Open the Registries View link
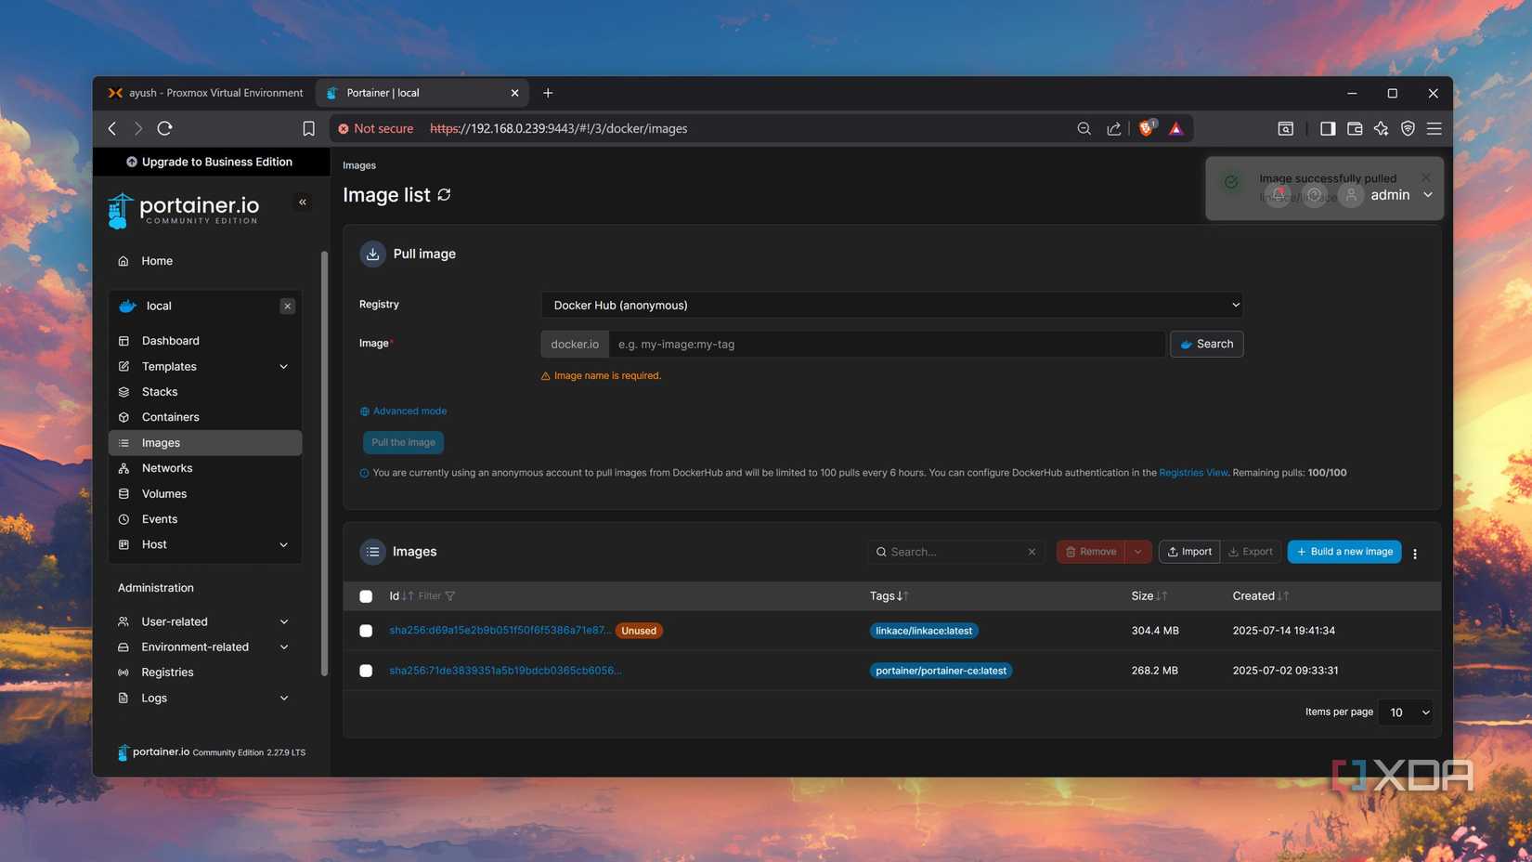This screenshot has height=862, width=1532. tap(1192, 473)
